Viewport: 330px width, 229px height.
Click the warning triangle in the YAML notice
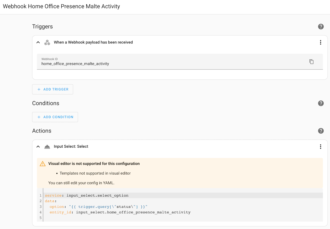[x=43, y=163]
